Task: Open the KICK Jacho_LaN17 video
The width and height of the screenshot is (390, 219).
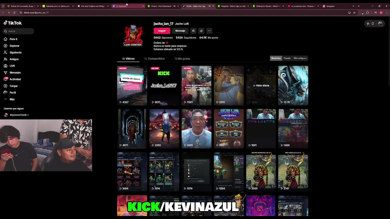Action: click(164, 85)
